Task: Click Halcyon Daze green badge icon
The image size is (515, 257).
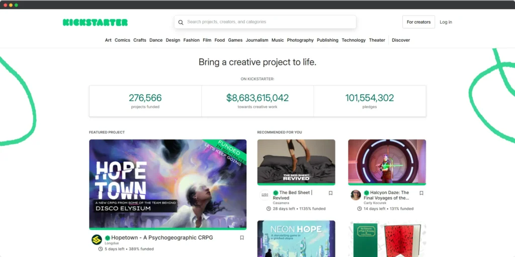Action: coord(366,193)
